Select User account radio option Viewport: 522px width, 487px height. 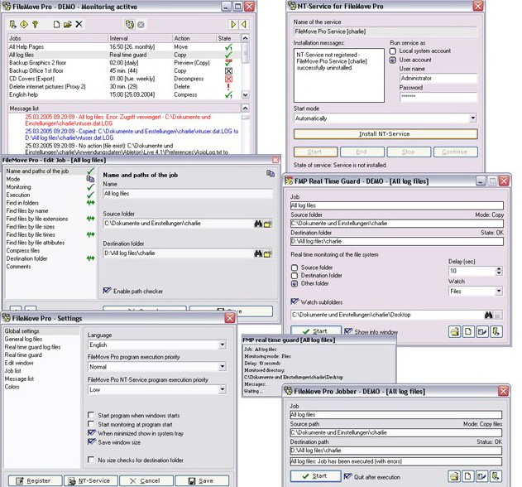point(393,60)
